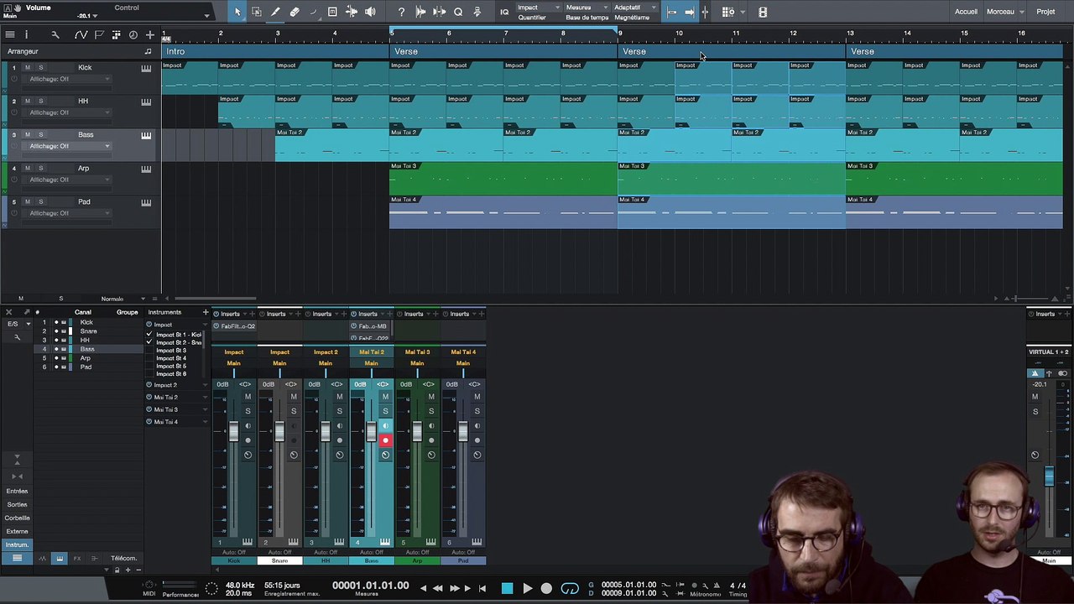The image size is (1074, 604).
Task: Show automation icon in track header toolbar
Action: click(81, 34)
